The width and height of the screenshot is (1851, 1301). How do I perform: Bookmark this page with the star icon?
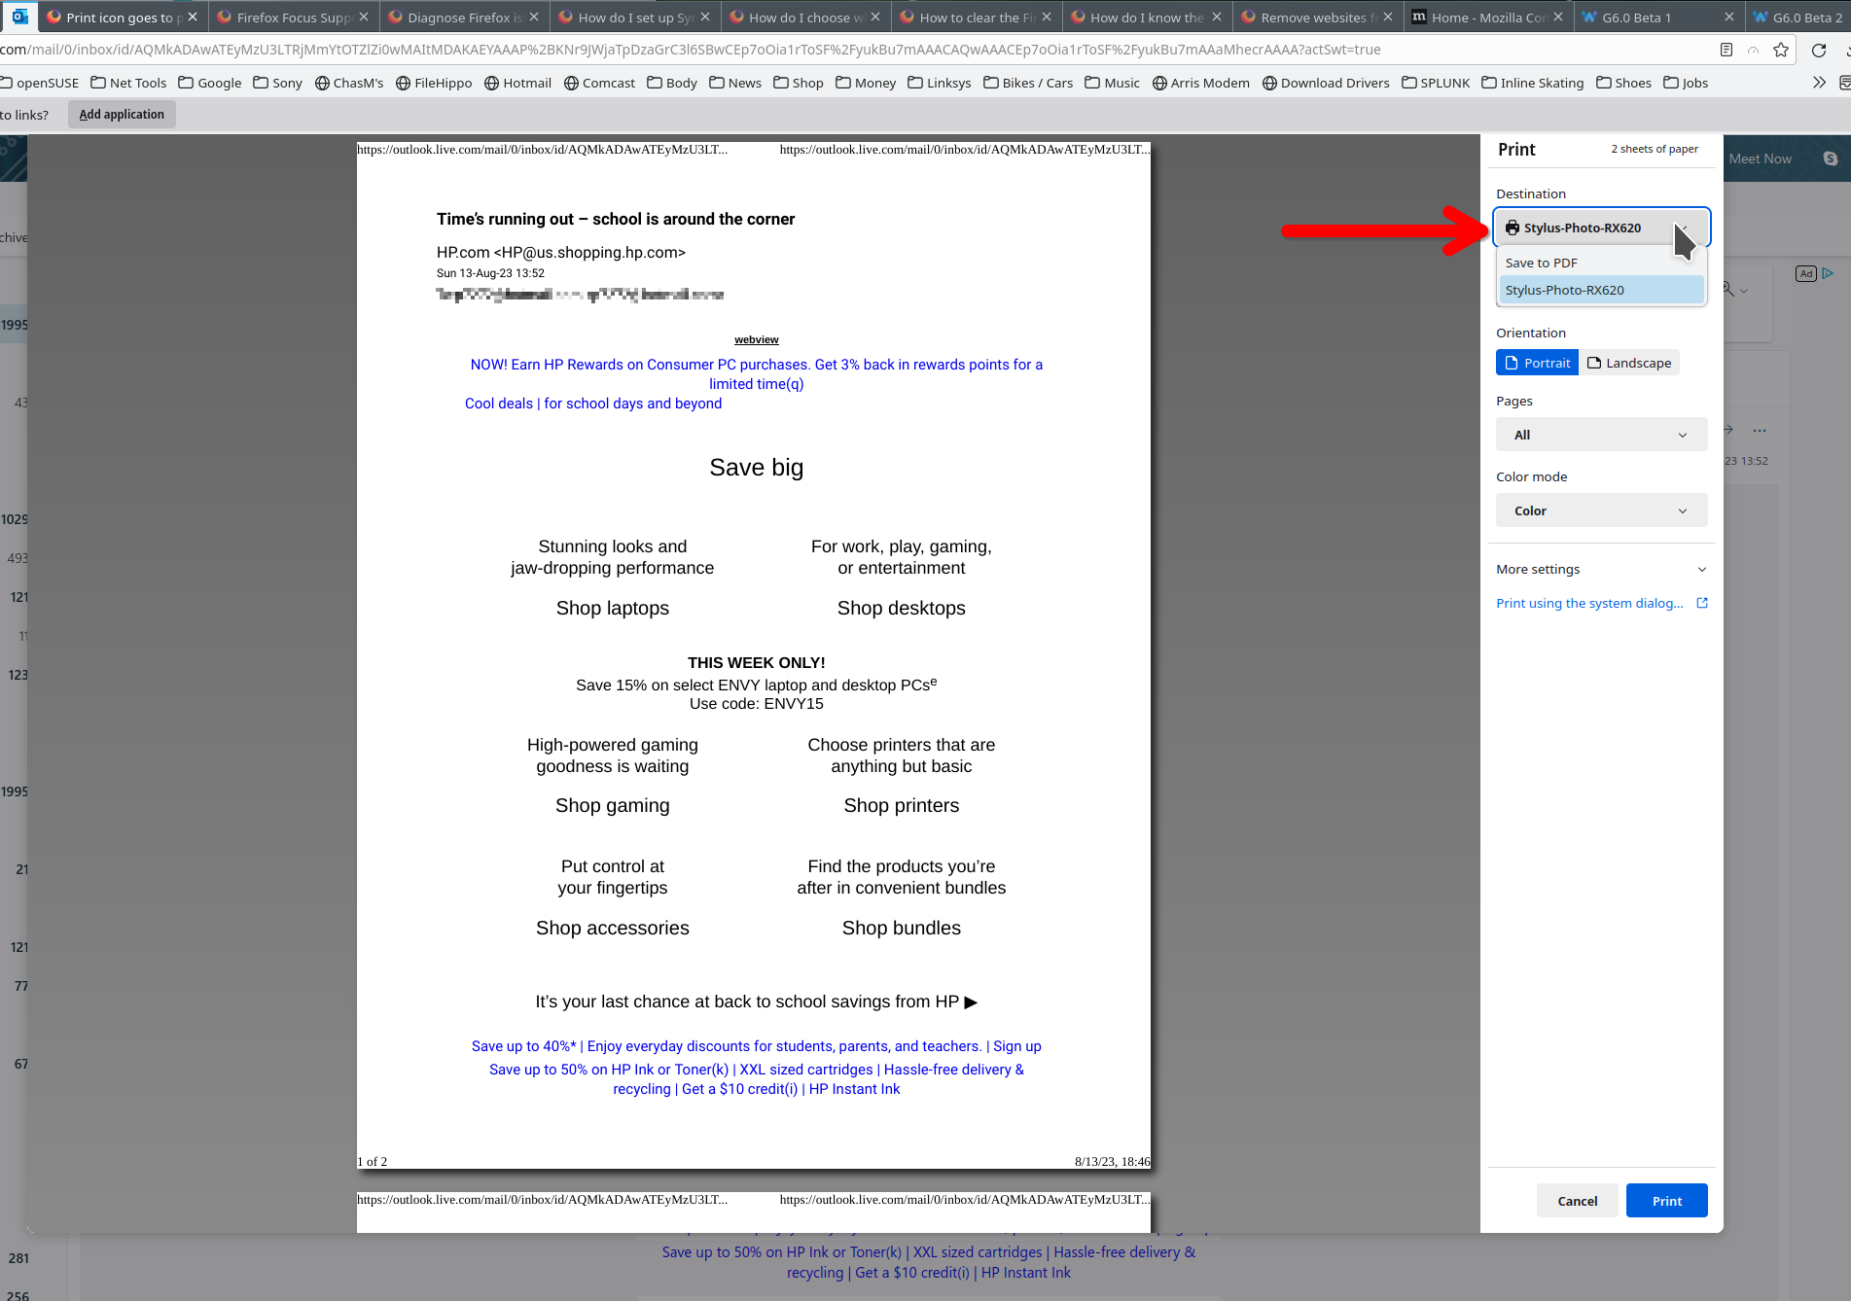1781,50
